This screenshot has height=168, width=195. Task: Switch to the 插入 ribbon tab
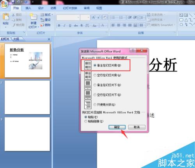28,8
